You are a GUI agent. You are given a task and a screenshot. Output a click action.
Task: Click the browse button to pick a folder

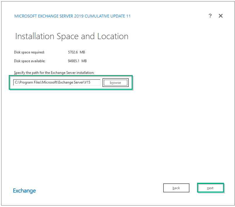click(115, 83)
